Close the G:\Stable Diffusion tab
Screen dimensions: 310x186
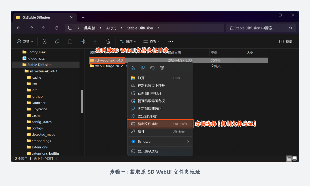tap(71, 17)
